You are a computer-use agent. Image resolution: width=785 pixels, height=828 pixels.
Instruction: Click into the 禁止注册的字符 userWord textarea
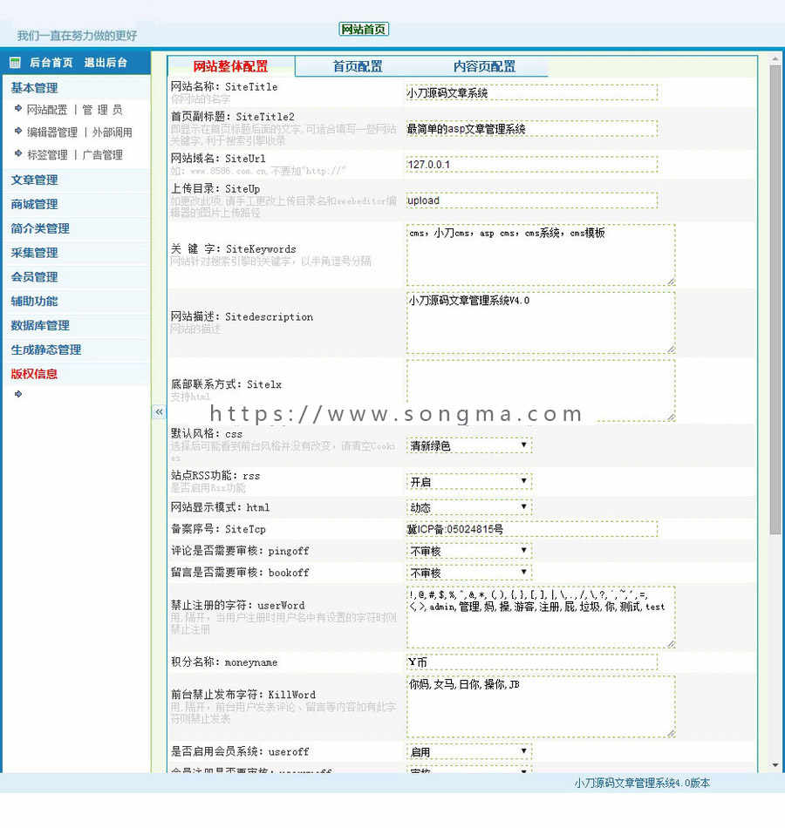(541, 617)
